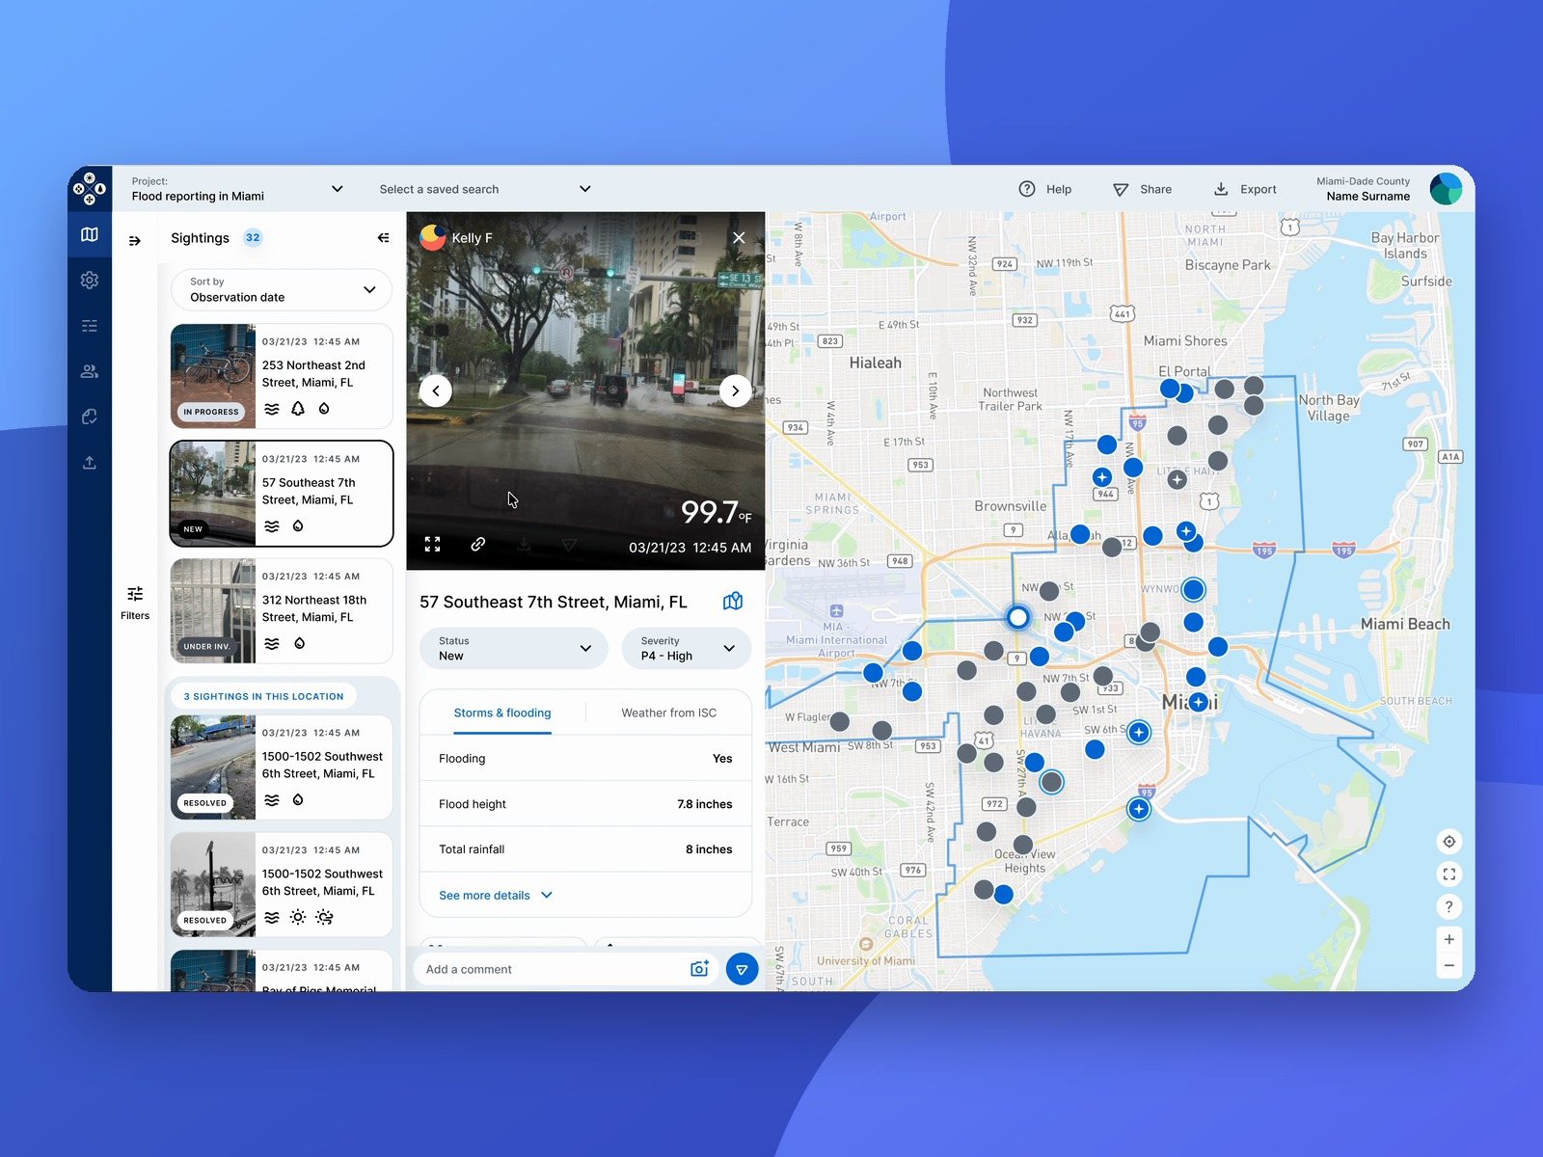Close the Kelly F photo viewer
Viewport: 1543px width, 1157px height.
[739, 238]
